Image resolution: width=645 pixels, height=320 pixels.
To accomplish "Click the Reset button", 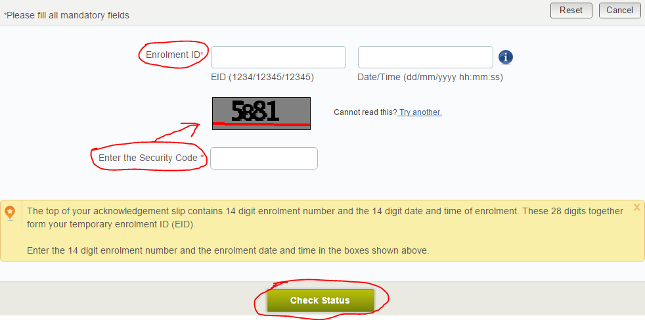I will pyautogui.click(x=571, y=11).
